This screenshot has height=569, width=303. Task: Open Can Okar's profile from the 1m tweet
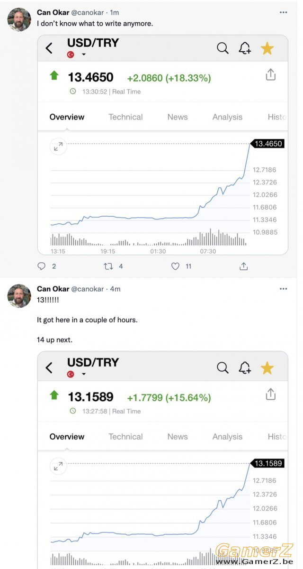53,12
